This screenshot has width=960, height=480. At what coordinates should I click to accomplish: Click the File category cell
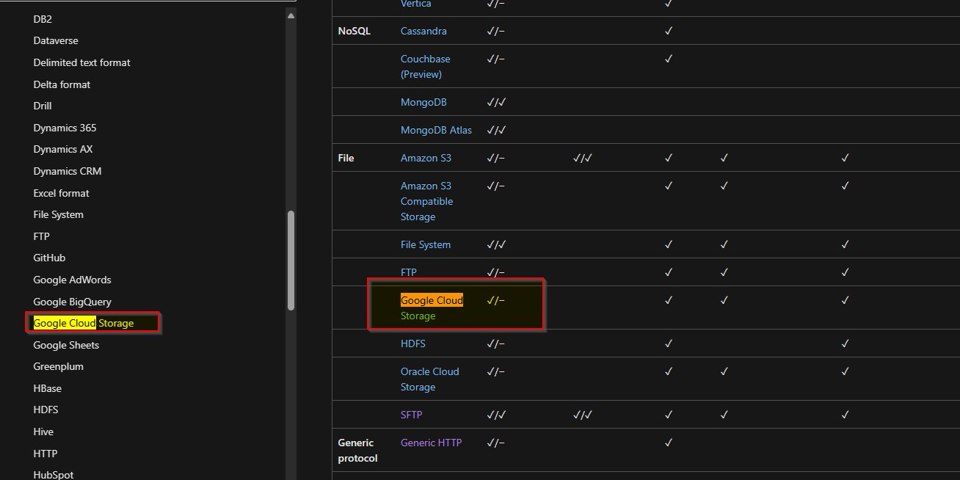coord(346,158)
